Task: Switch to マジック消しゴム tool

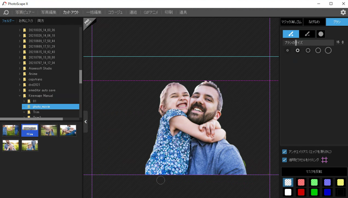Action: 291,22
